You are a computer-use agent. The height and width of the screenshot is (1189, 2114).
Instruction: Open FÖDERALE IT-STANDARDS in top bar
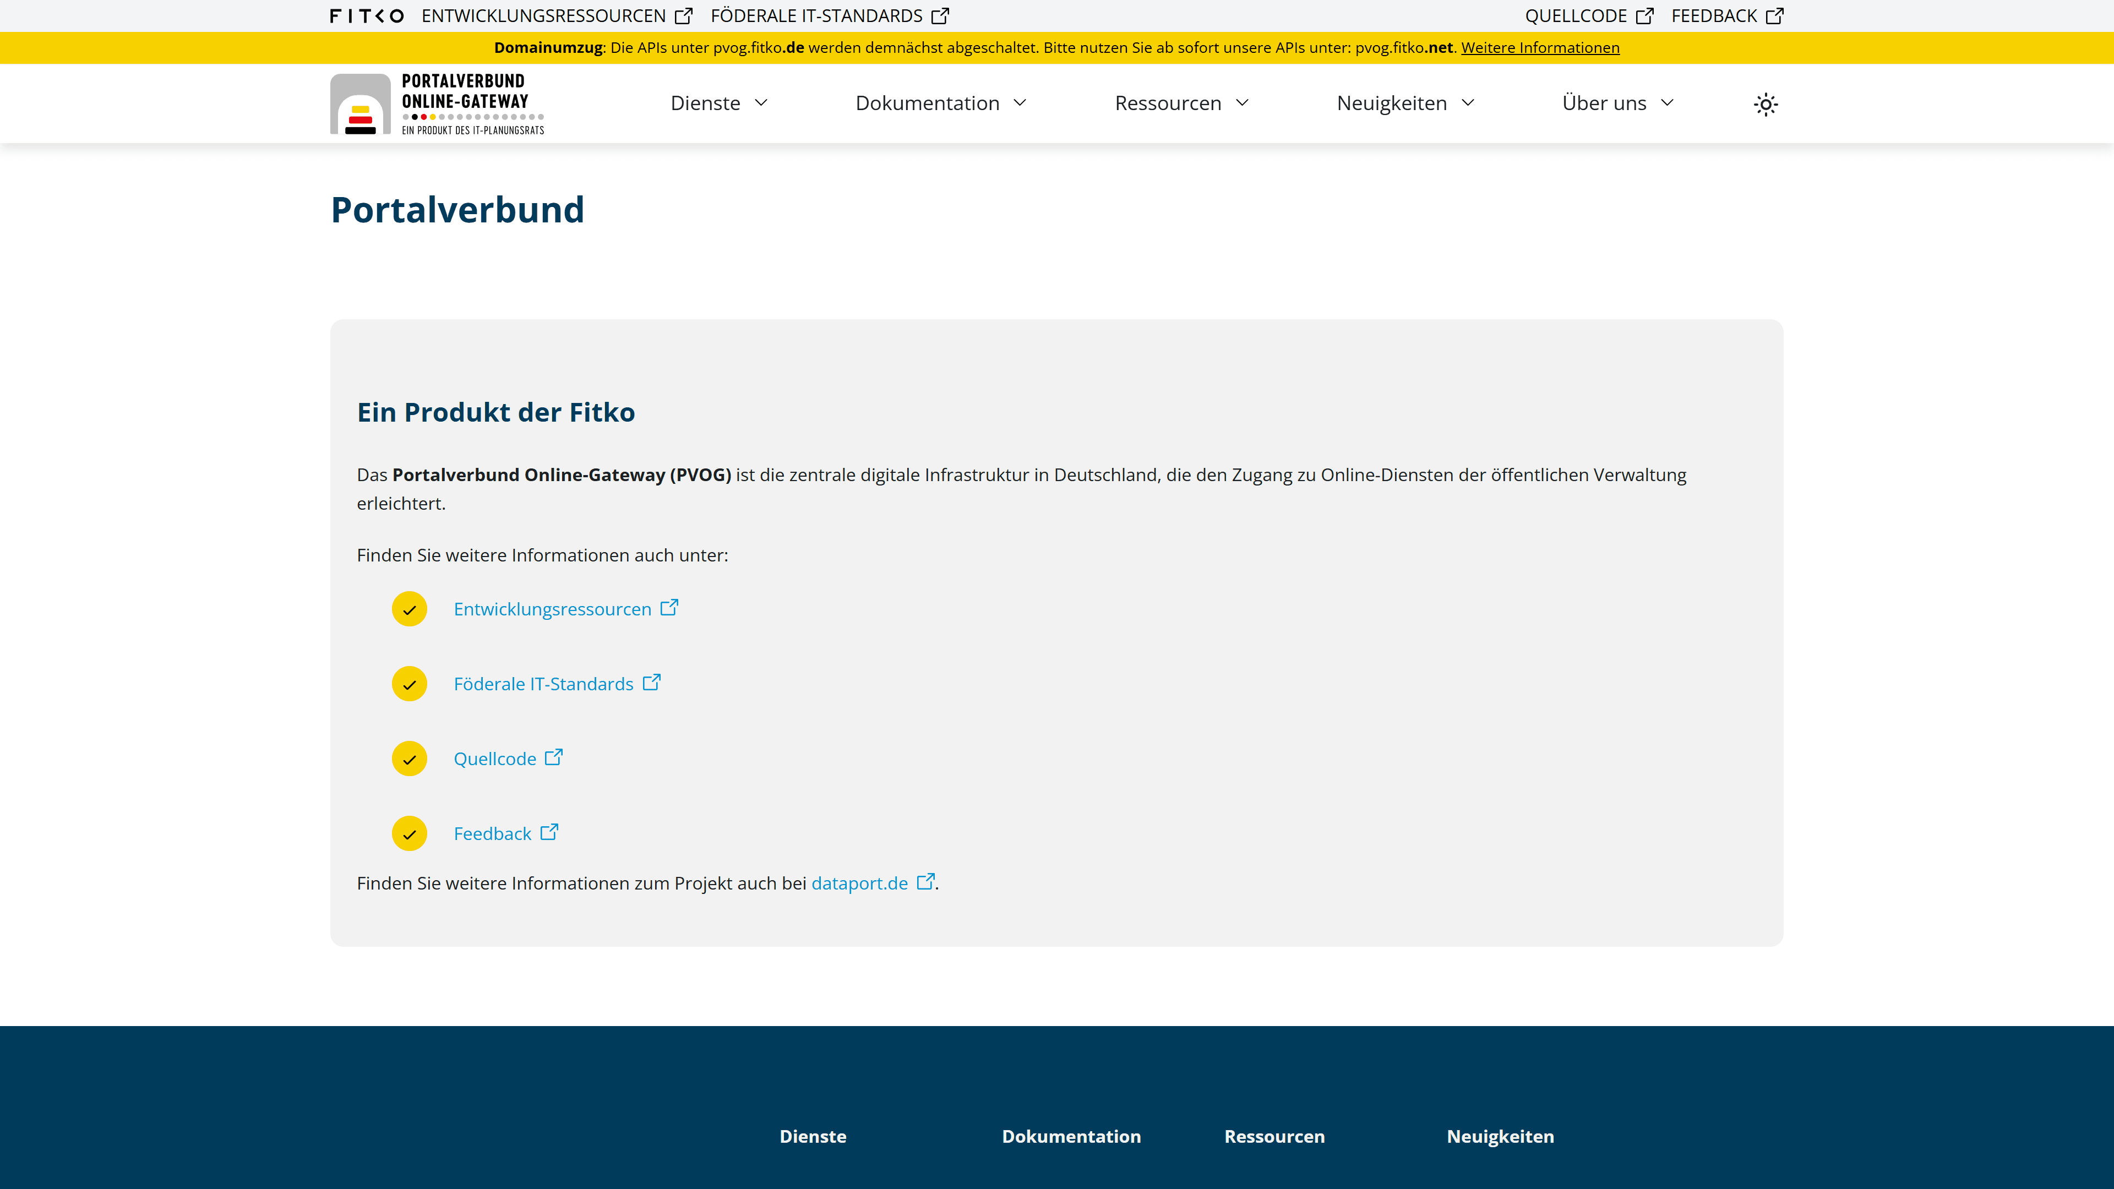(816, 17)
